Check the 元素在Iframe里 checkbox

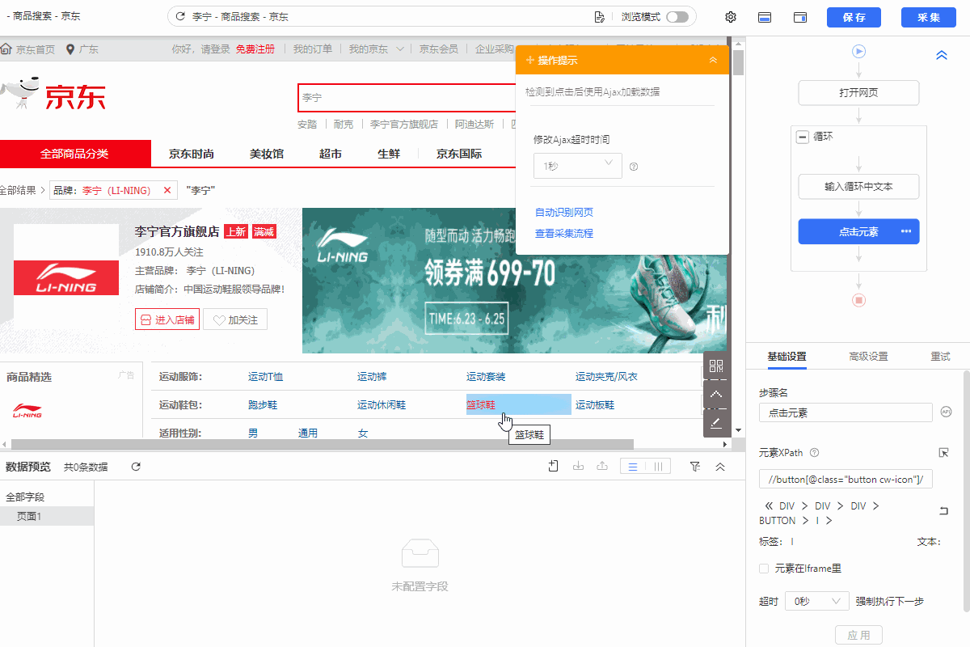(764, 569)
